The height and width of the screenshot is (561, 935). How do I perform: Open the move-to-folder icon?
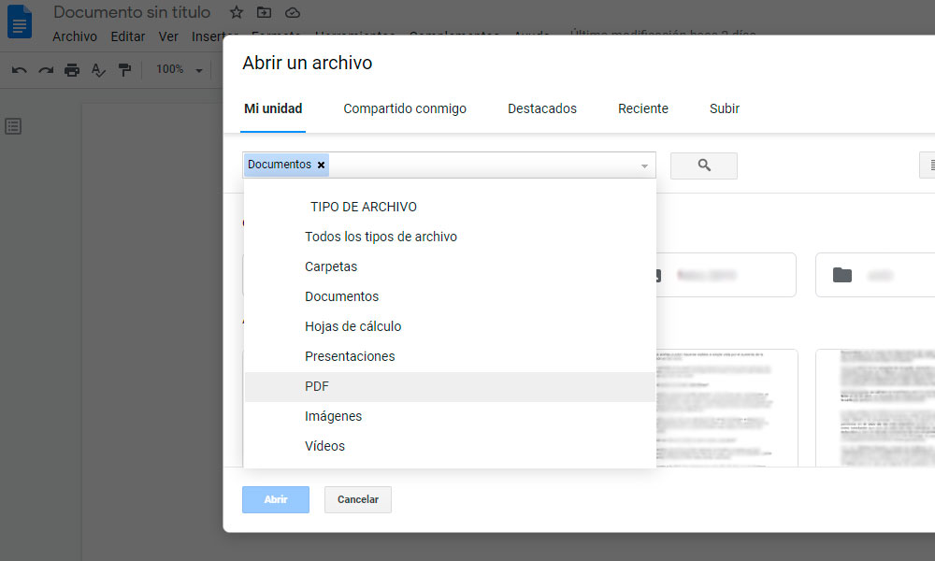[263, 13]
